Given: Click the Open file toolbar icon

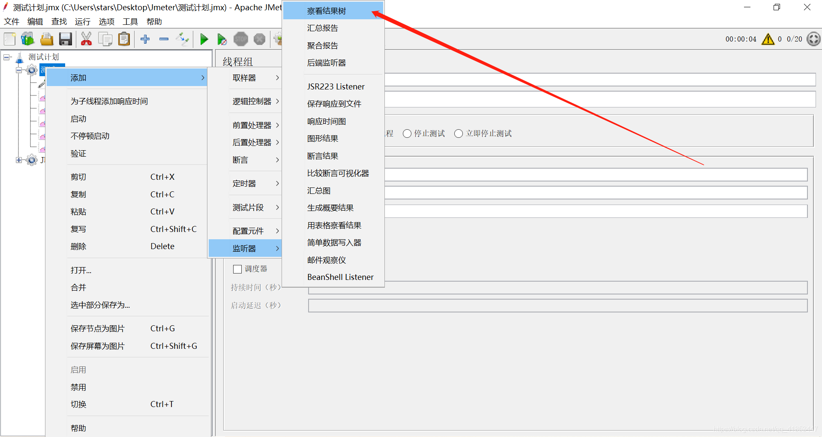Looking at the screenshot, I should coord(47,39).
